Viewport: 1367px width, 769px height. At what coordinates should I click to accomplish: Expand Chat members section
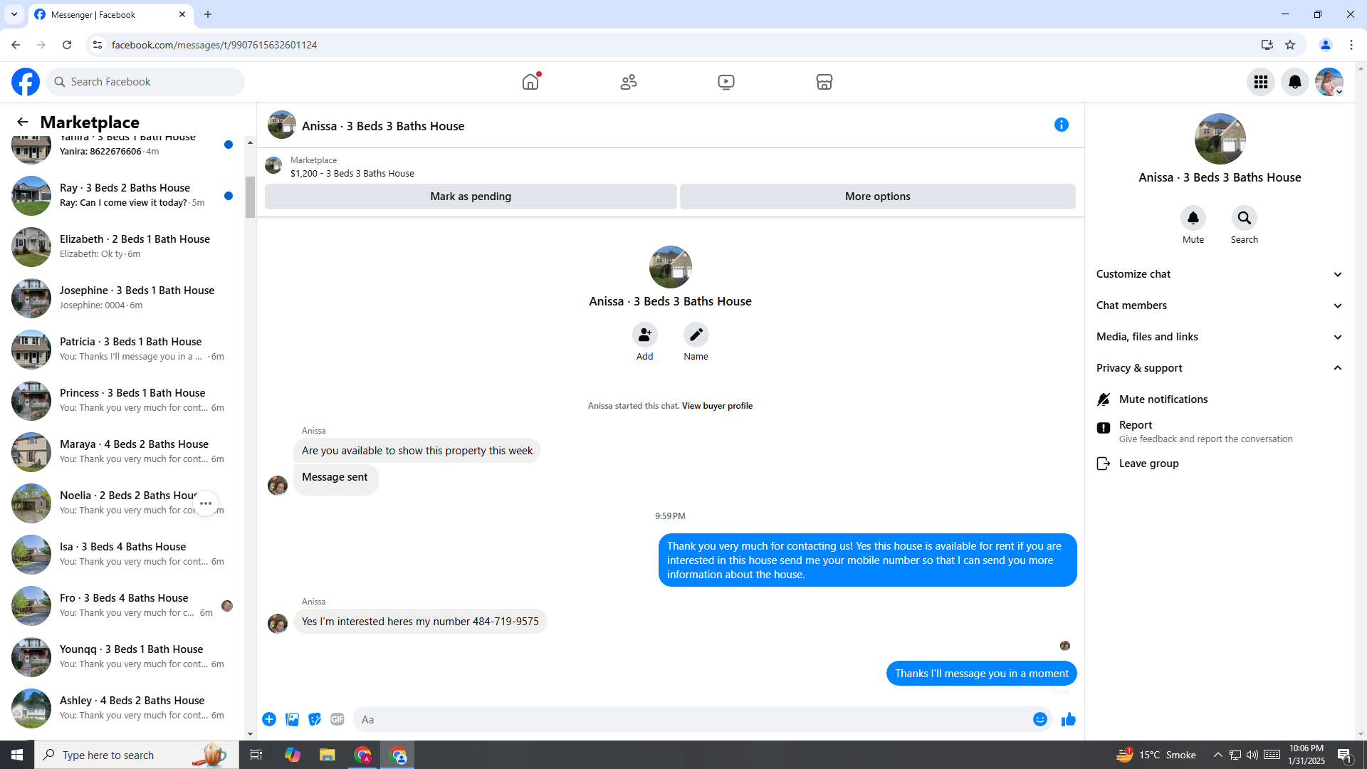point(1220,305)
